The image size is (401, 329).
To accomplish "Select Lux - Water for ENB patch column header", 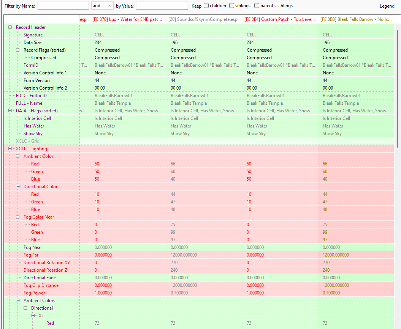I will click(128, 19).
